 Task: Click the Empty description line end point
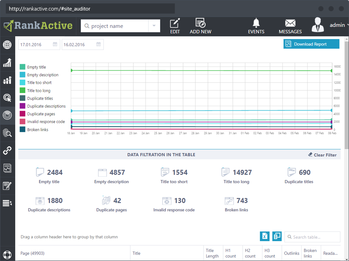(331, 110)
